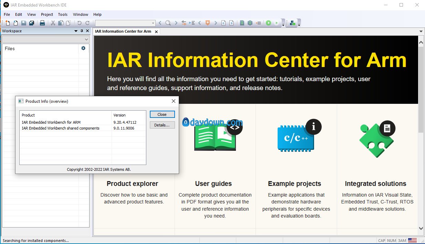The image size is (425, 244).
Task: Close the Information Center tab
Action: (156, 32)
